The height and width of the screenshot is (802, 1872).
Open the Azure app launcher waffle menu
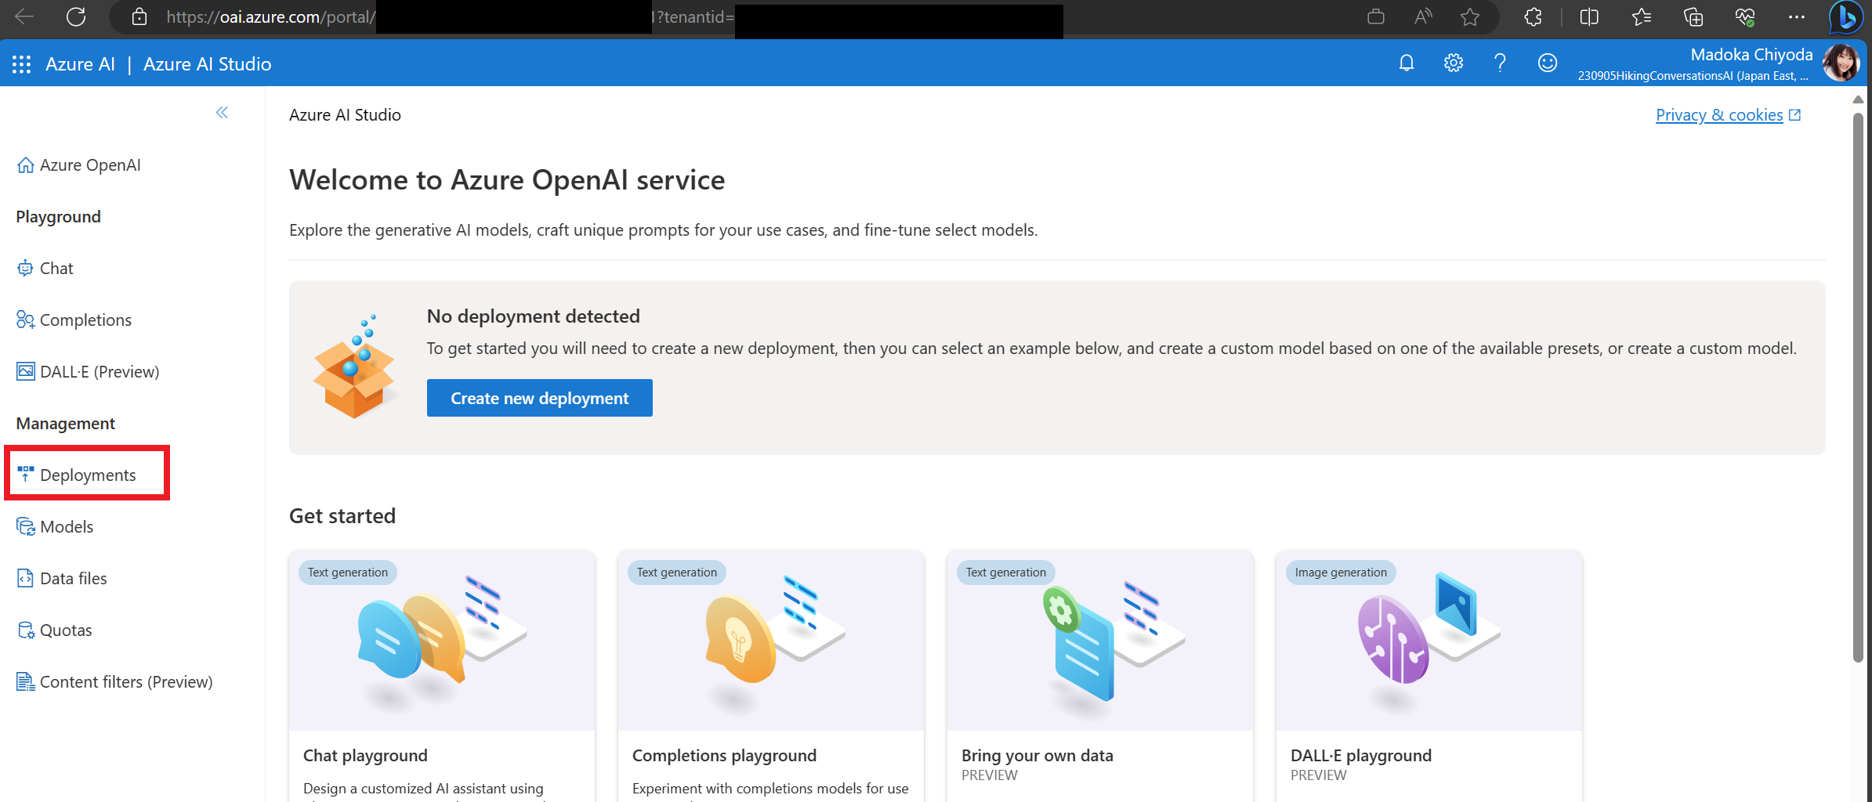click(x=21, y=63)
